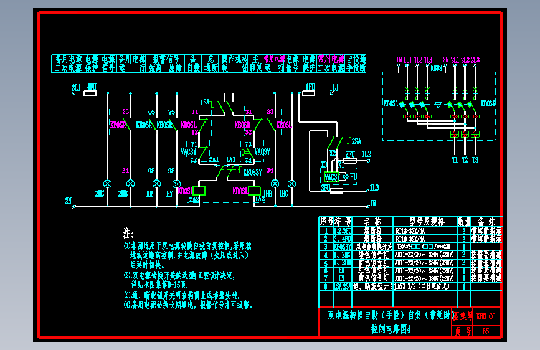Click the 2HG signal lamp symbol
540x350 pixels.
(108, 184)
